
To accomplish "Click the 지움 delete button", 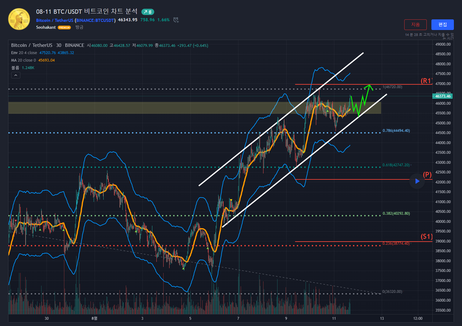I will [x=415, y=25].
